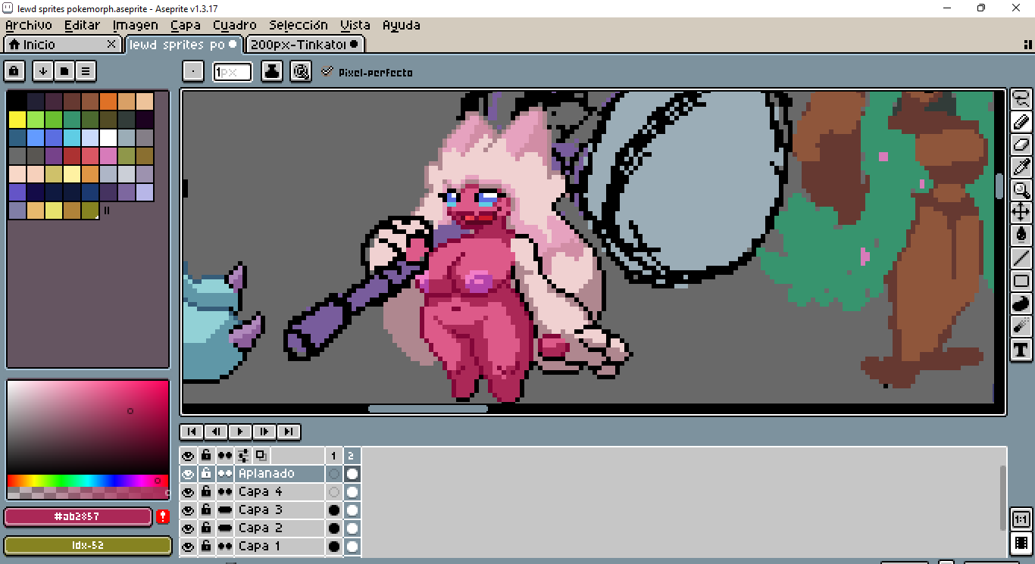
Task: Select the Rectangle shape tool
Action: tap(1021, 281)
